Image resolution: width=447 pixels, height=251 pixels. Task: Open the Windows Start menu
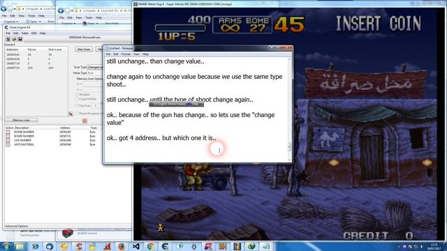tap(6, 246)
